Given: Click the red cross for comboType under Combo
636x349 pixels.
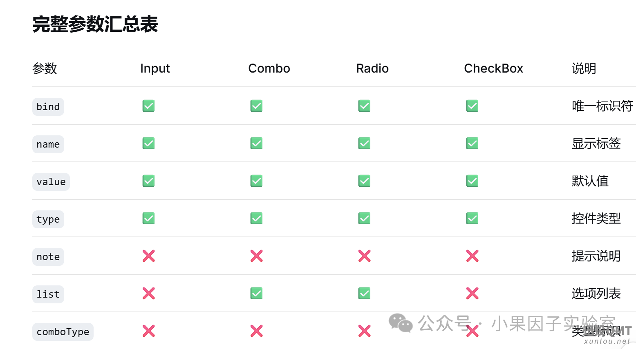Looking at the screenshot, I should [256, 331].
